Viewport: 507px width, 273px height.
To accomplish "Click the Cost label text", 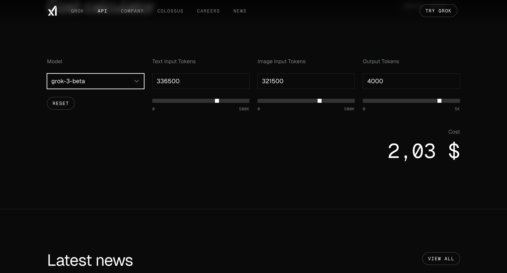I will click(454, 132).
